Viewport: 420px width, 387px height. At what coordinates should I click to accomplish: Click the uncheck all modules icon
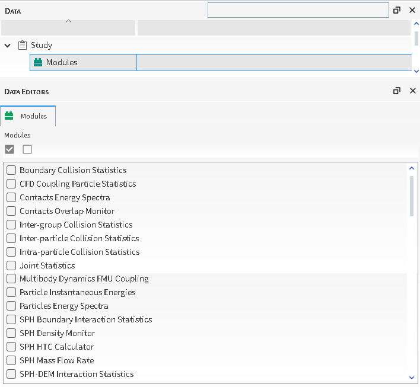[x=27, y=149]
